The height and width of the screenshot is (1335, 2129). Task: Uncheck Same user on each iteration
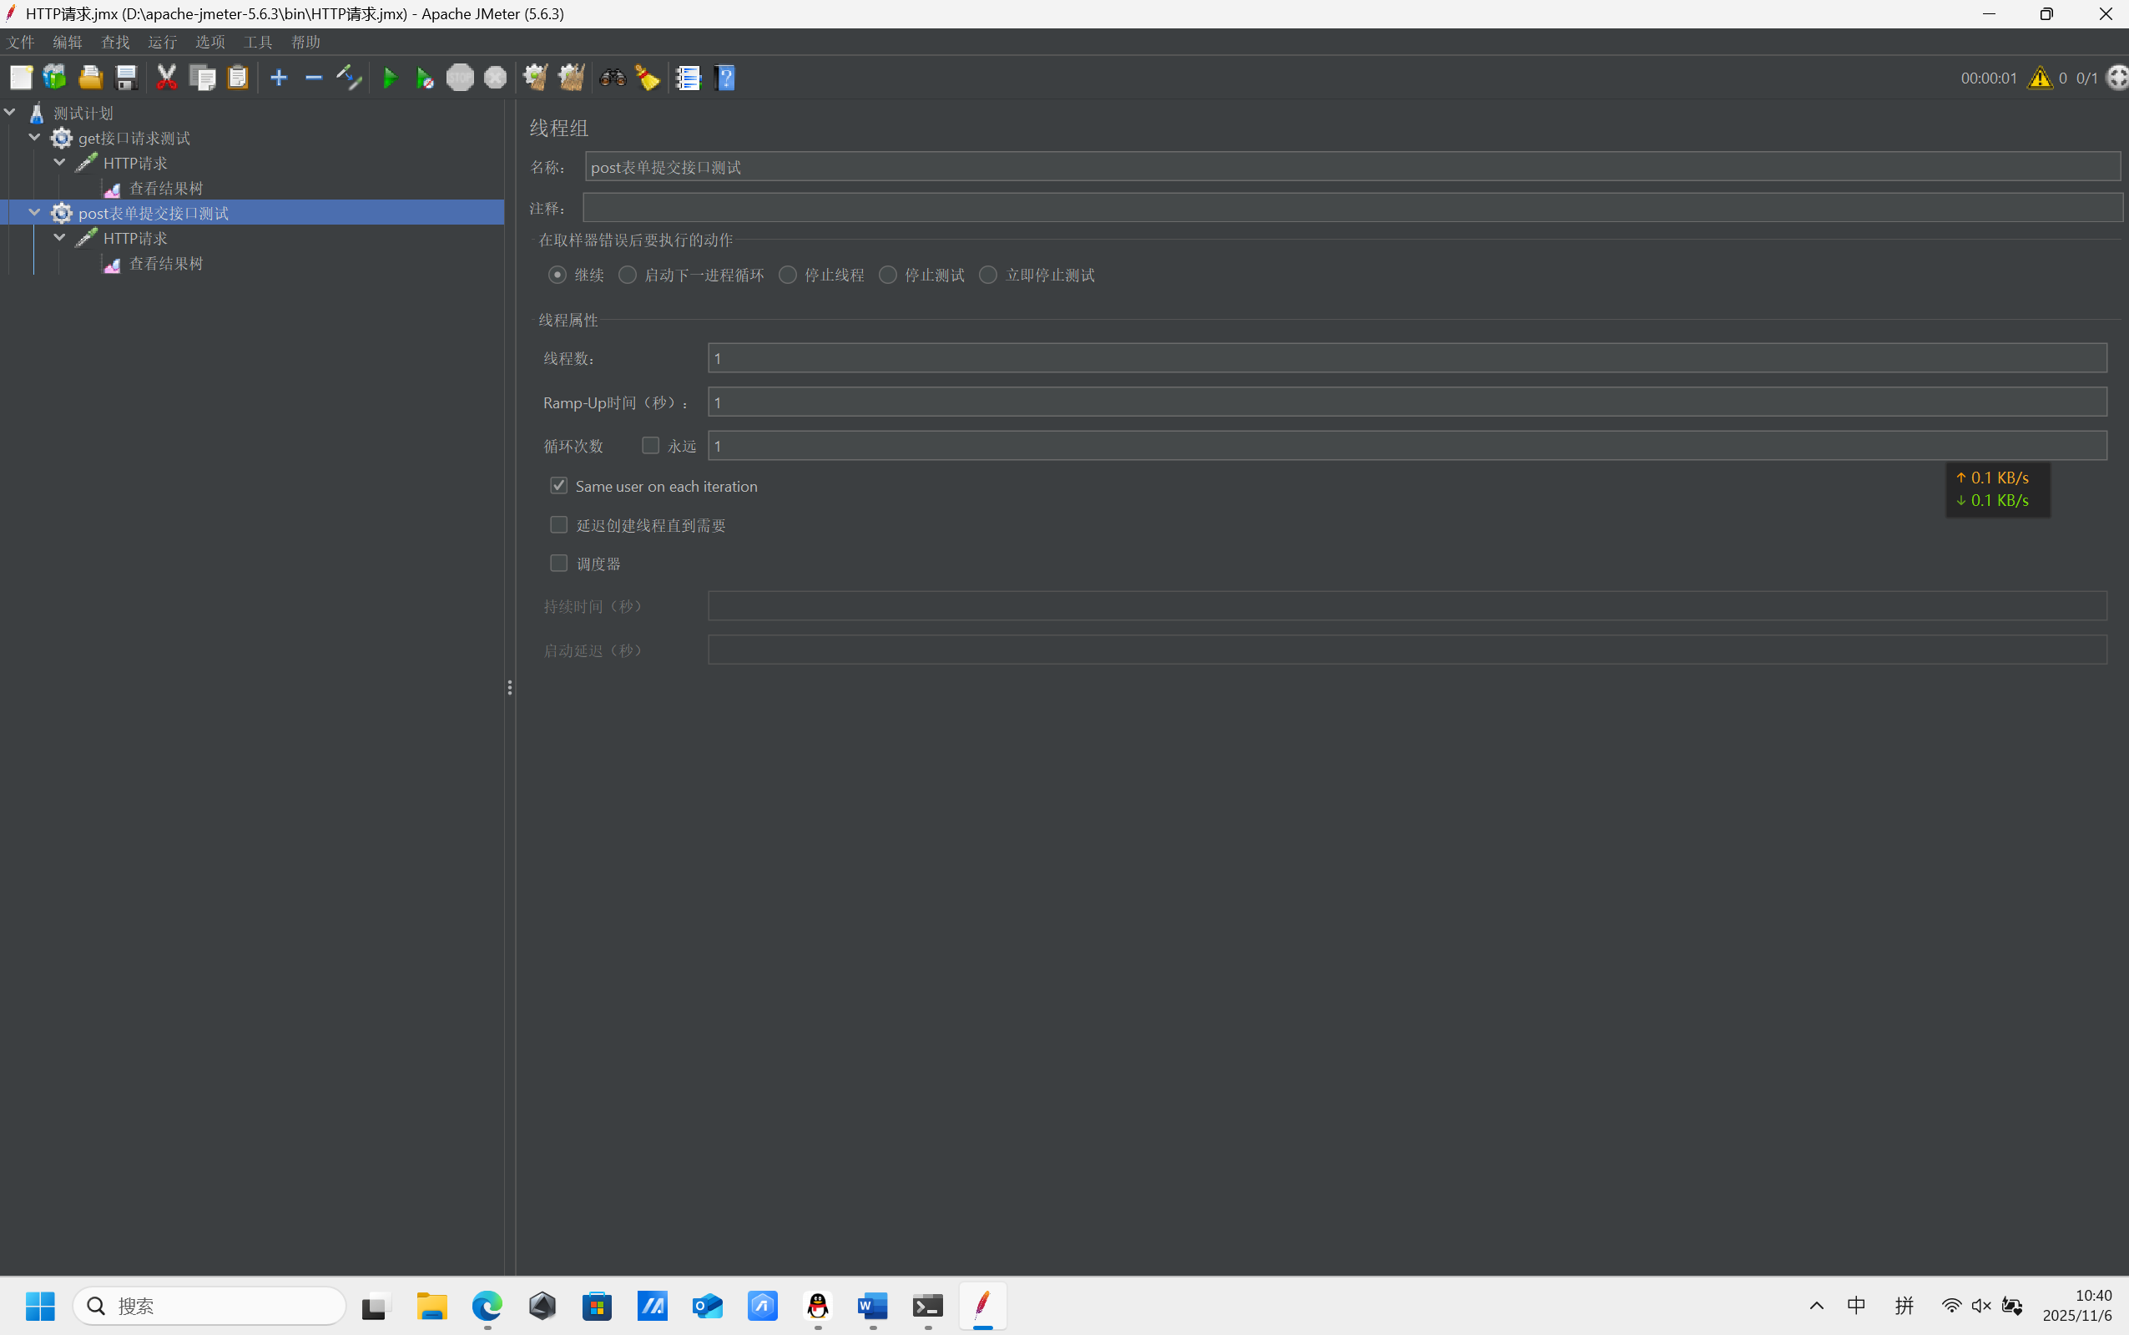[558, 486]
